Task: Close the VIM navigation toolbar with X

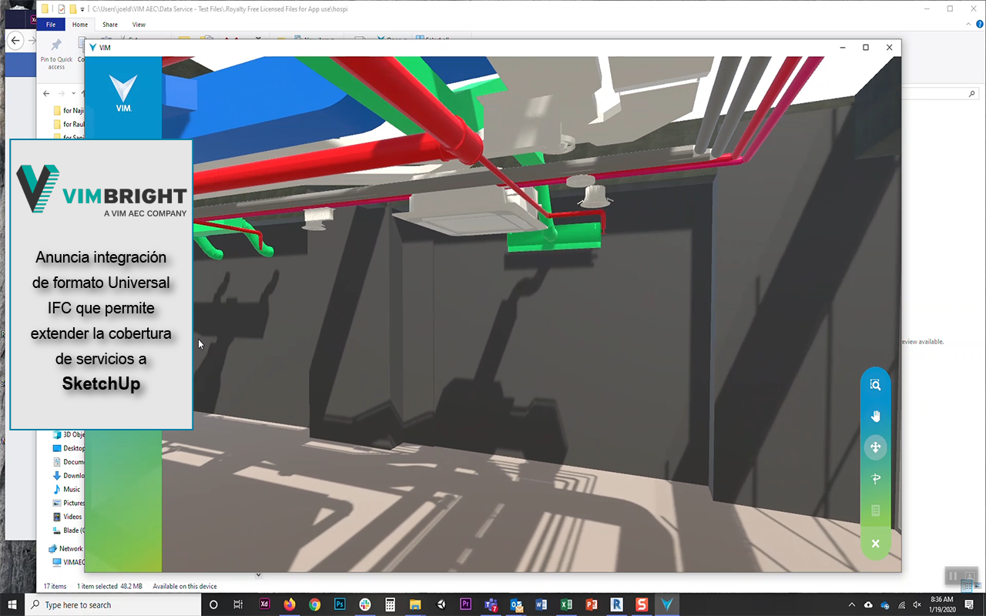Action: 875,544
